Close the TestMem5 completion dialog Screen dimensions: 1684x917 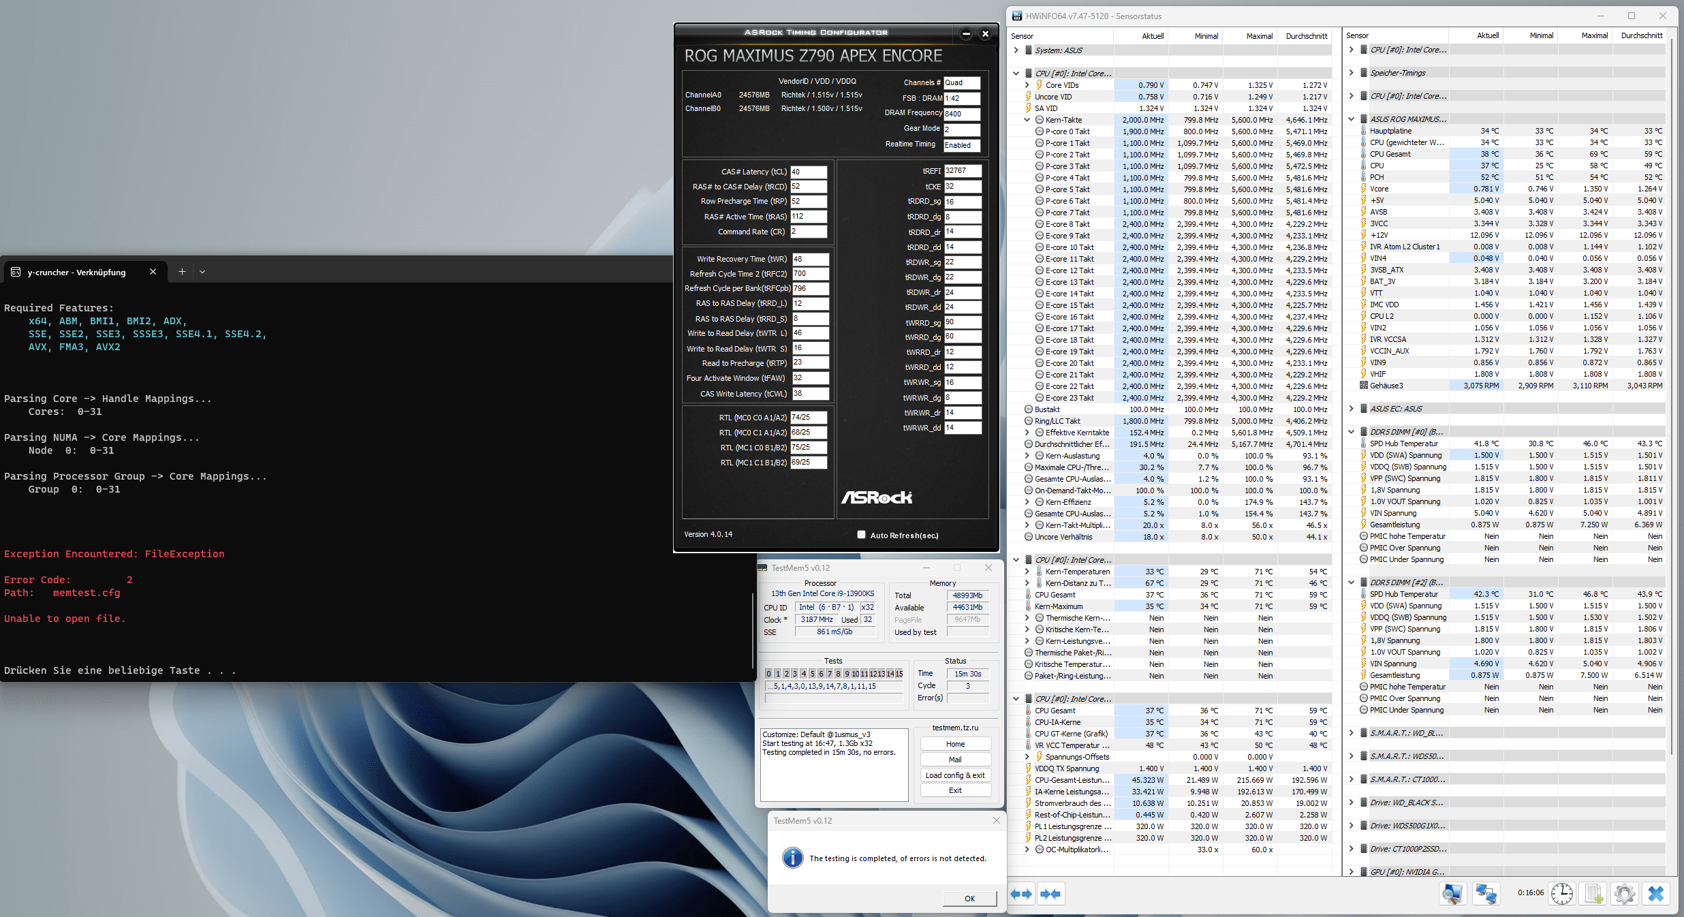996,820
